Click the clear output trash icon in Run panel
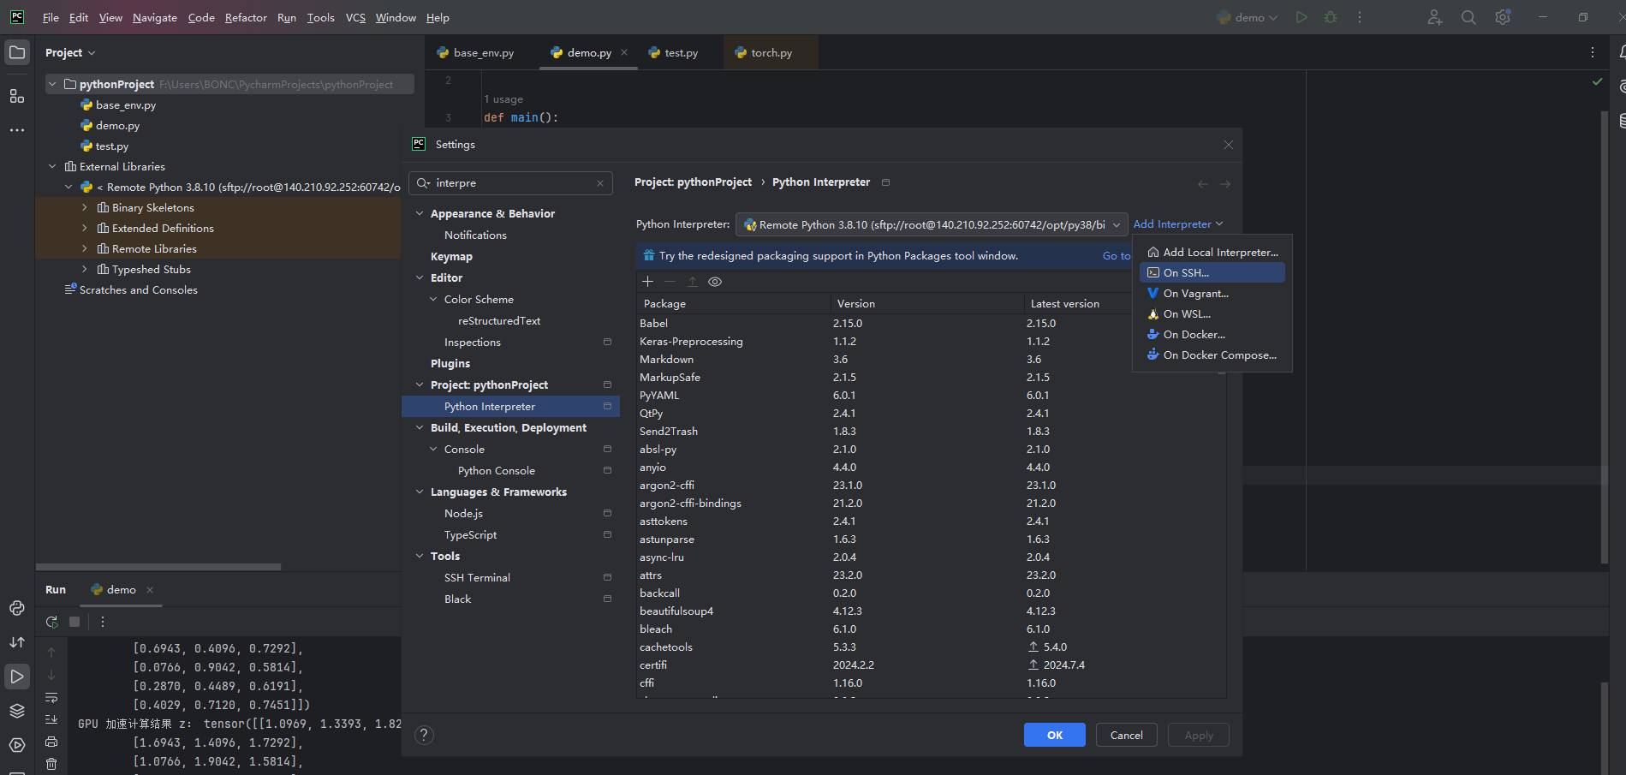The width and height of the screenshot is (1626, 775). pyautogui.click(x=51, y=764)
